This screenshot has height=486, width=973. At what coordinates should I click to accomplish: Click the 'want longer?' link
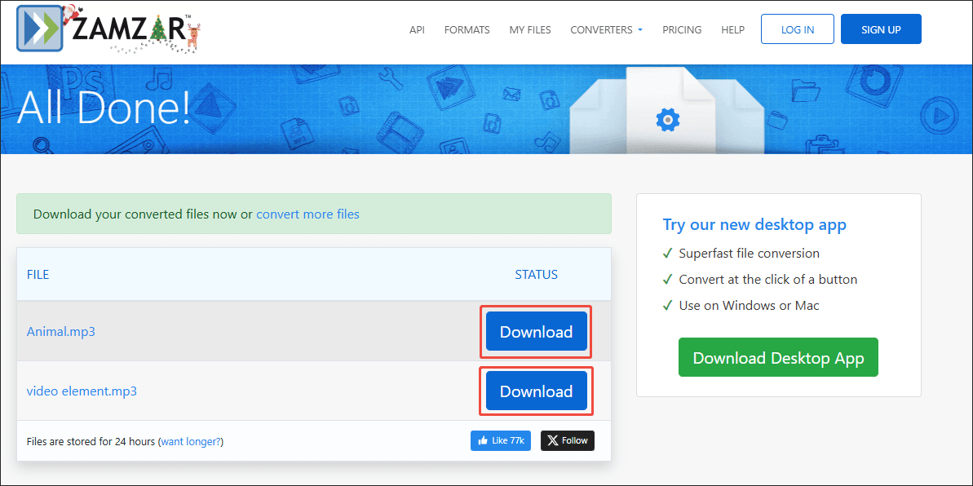click(190, 441)
